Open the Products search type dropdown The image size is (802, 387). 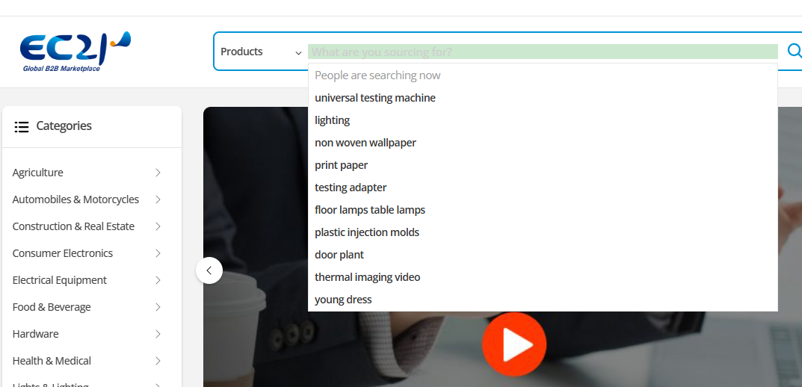tap(261, 52)
